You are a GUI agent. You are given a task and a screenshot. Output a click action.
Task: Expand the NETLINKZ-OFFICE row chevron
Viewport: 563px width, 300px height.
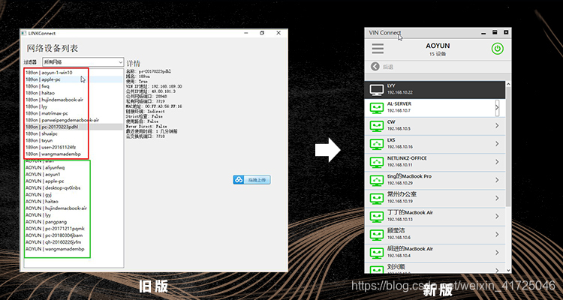pyautogui.click(x=497, y=162)
